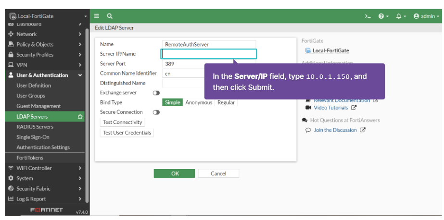
Task: Open the Guest Management page
Action: tap(38, 106)
